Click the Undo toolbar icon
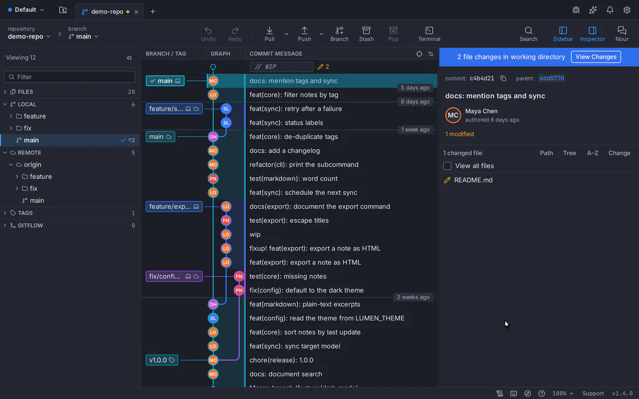This screenshot has height=399, width=639. click(x=208, y=31)
